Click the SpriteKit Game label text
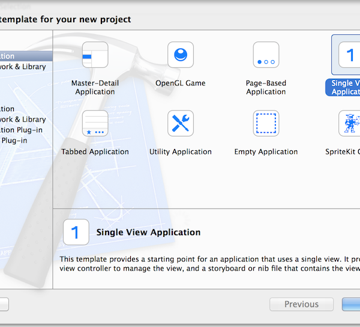Screen dimensions: 360x327 343,151
